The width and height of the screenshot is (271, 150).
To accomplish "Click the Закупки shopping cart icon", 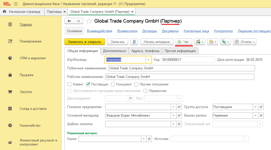I will tap(10, 92).
